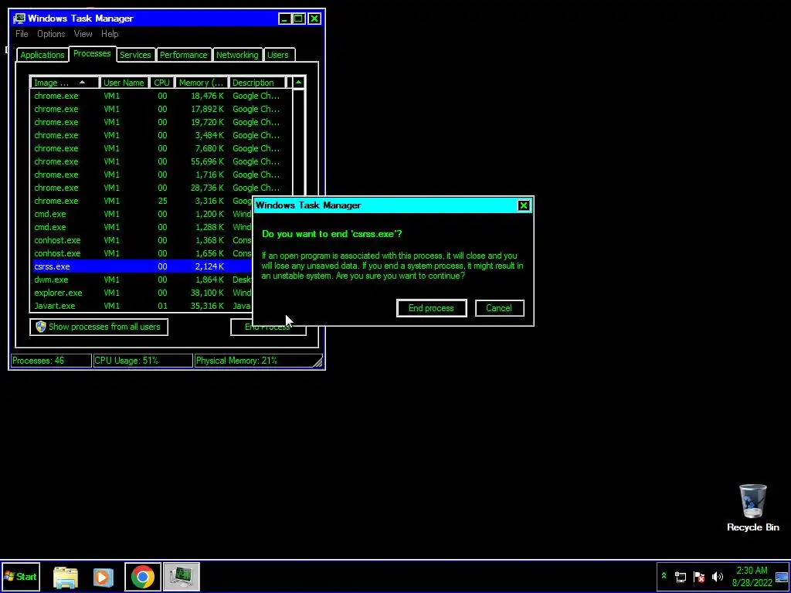Open the Networking tab
The height and width of the screenshot is (593, 791).
point(237,55)
